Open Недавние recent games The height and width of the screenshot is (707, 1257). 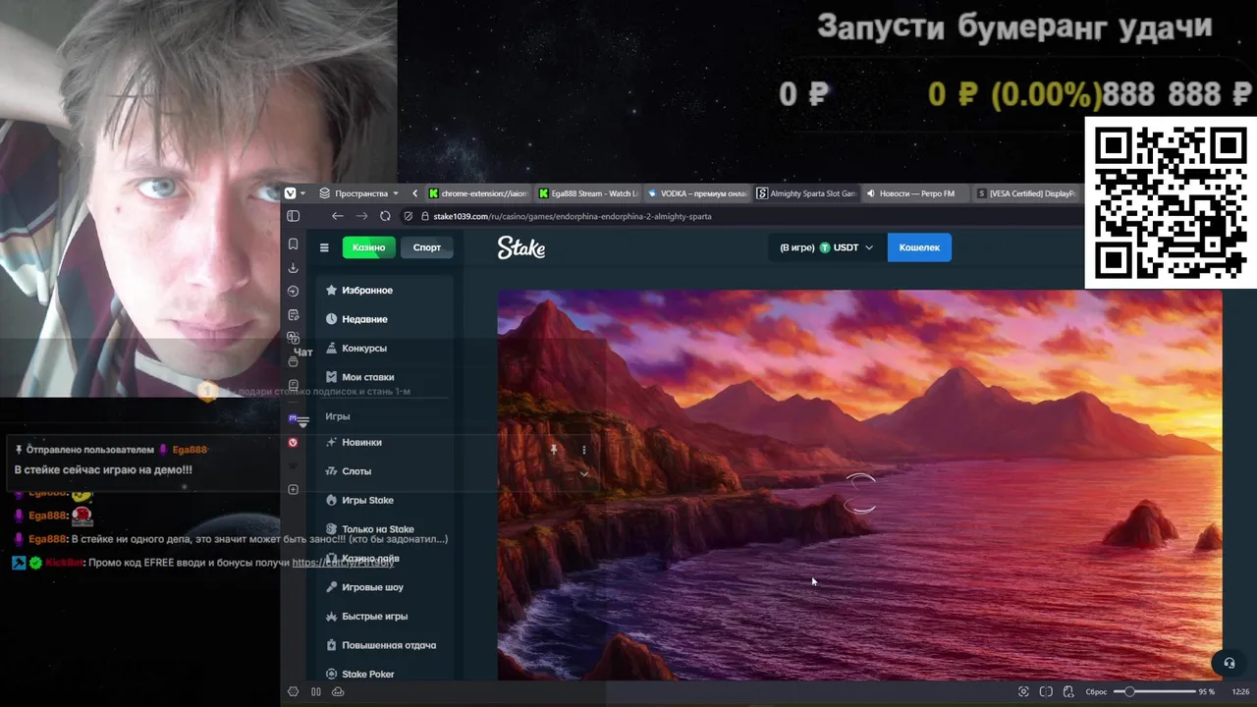356,319
